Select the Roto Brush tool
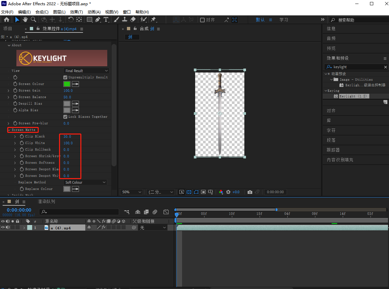 click(x=143, y=20)
